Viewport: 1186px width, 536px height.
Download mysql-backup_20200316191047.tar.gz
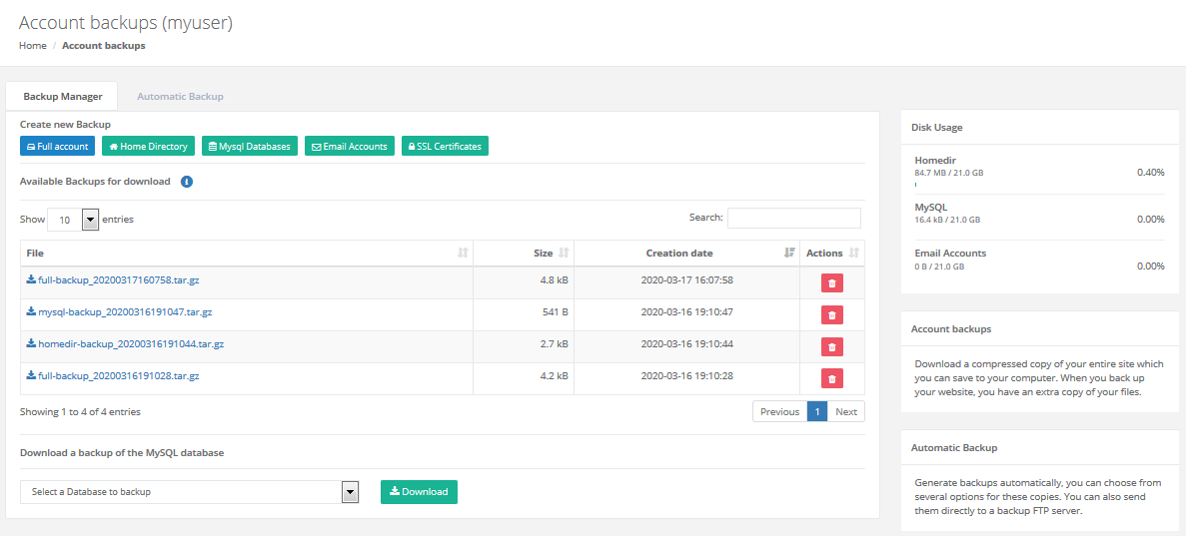[x=119, y=311]
